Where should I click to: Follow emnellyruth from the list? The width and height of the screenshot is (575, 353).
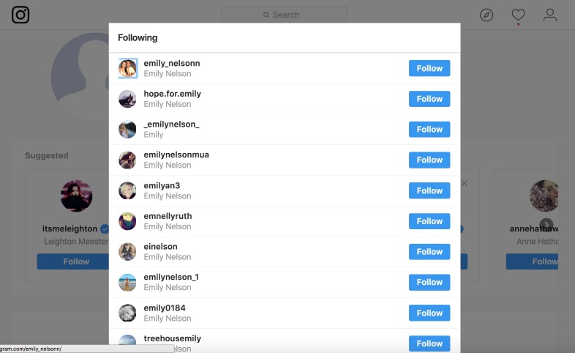(429, 221)
